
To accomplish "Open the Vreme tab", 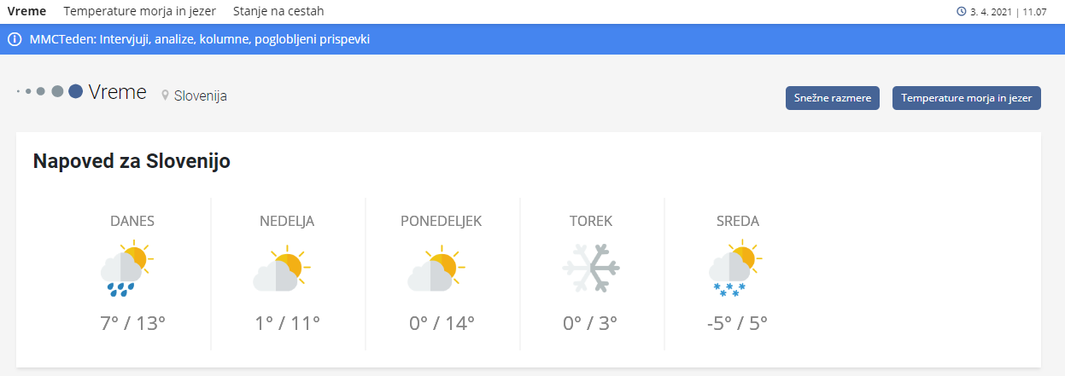I will [x=26, y=11].
